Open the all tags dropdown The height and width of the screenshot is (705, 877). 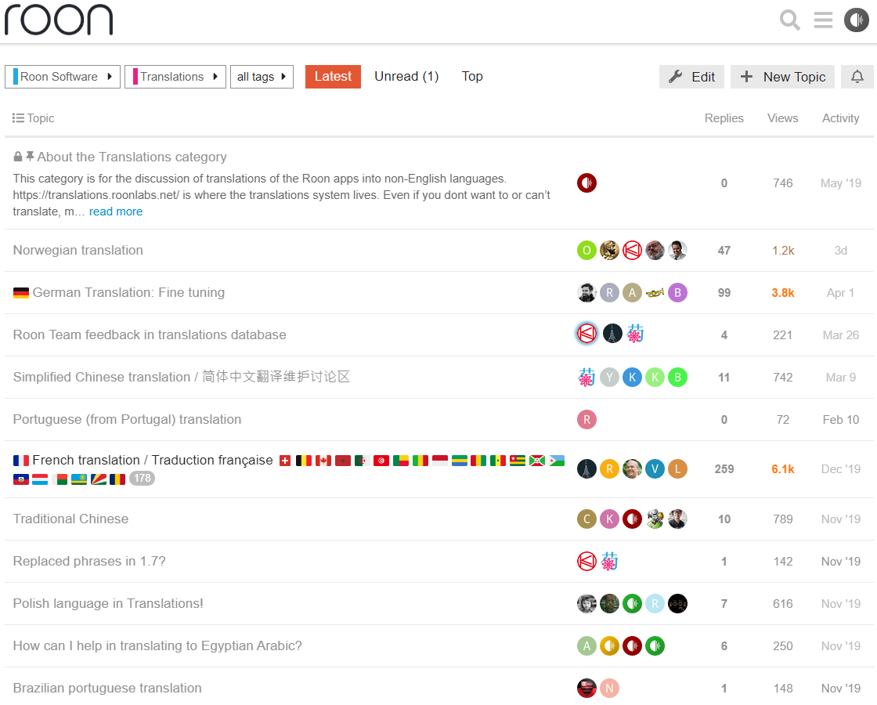[x=262, y=77]
